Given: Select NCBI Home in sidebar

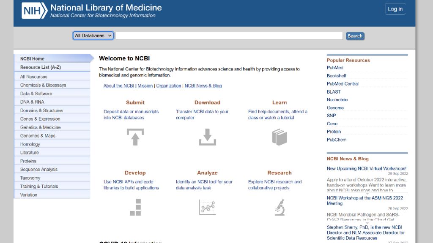Looking at the screenshot, I should click(52, 59).
